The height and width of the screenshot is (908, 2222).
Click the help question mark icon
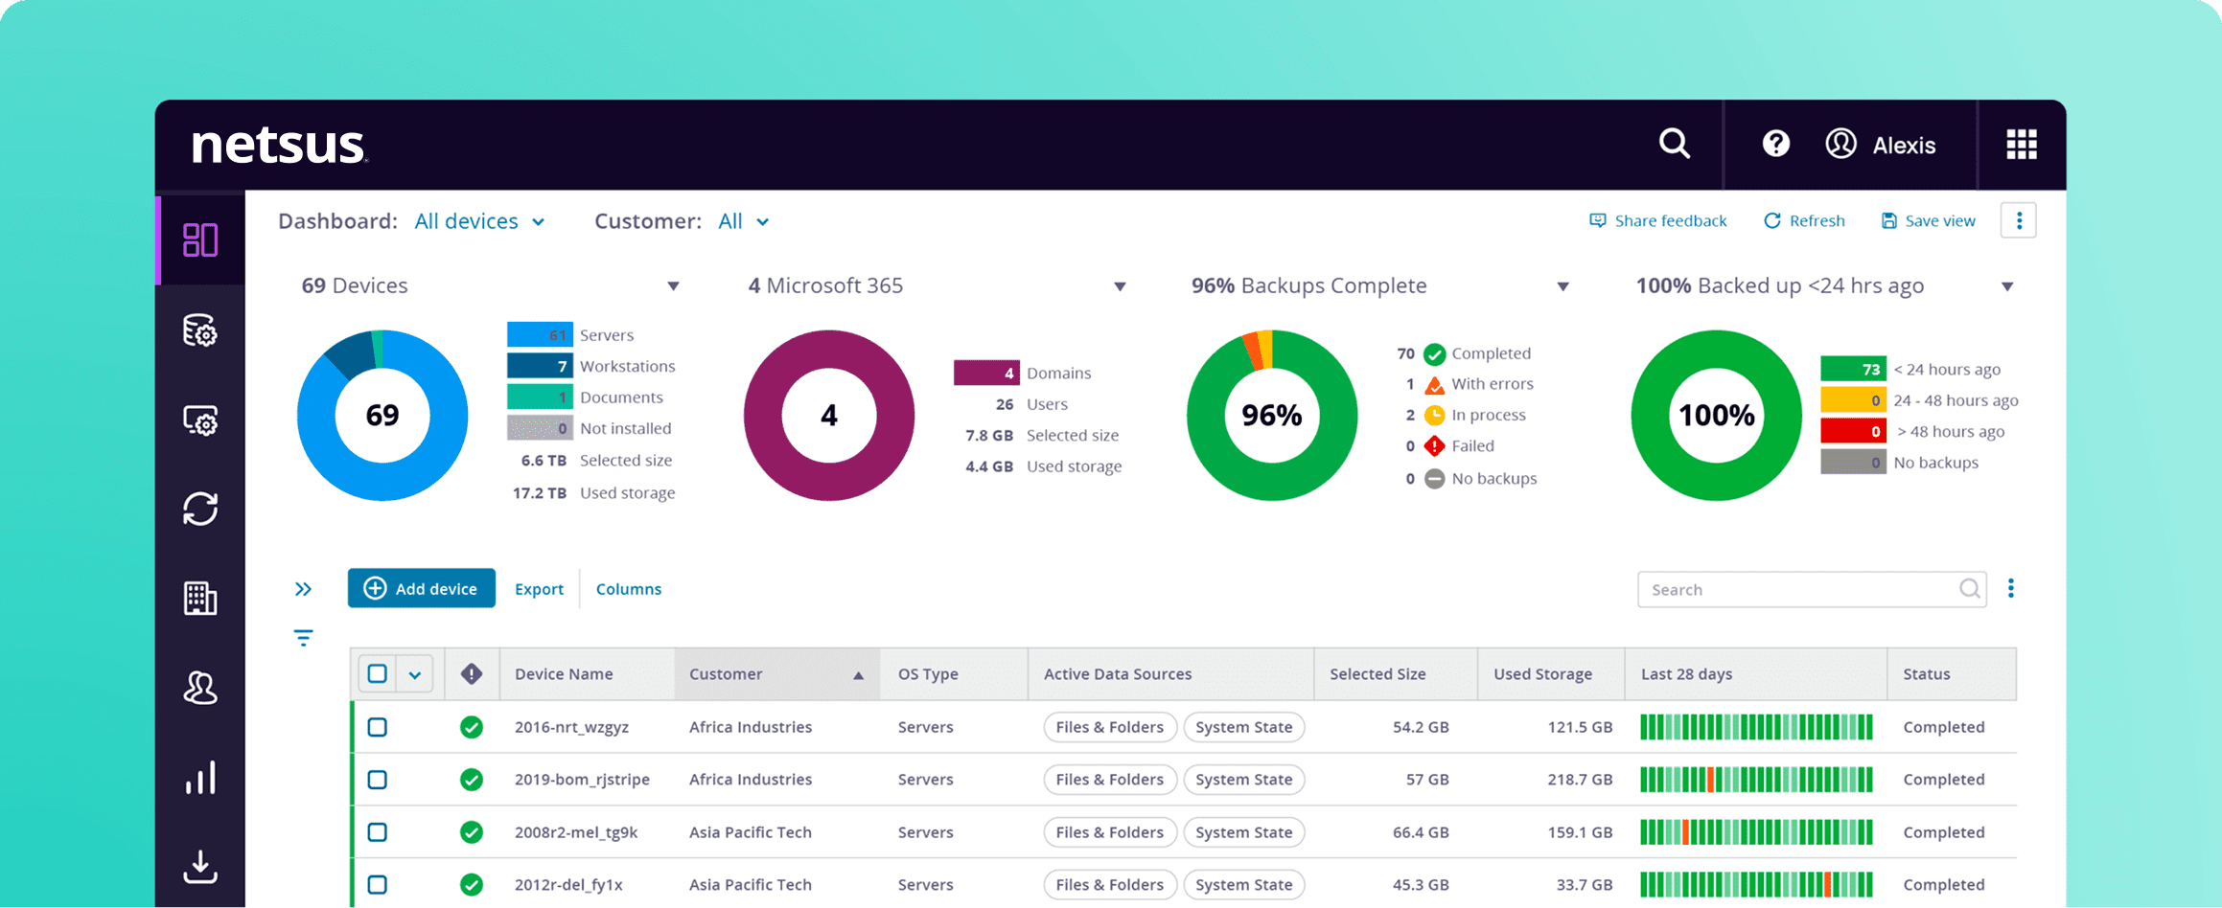(x=1775, y=144)
